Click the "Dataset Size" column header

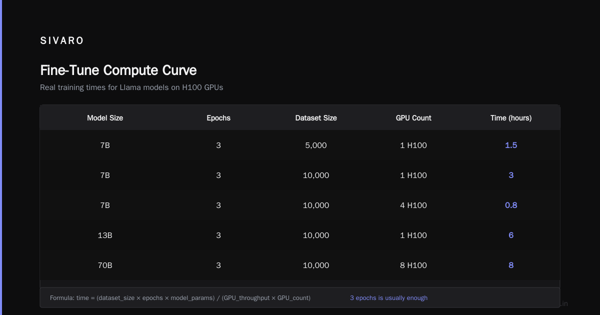click(316, 118)
